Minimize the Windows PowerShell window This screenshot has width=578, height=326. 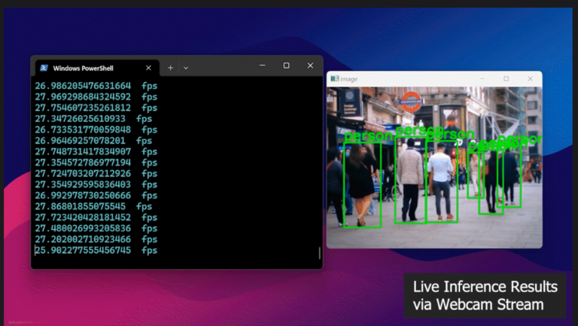[262, 66]
